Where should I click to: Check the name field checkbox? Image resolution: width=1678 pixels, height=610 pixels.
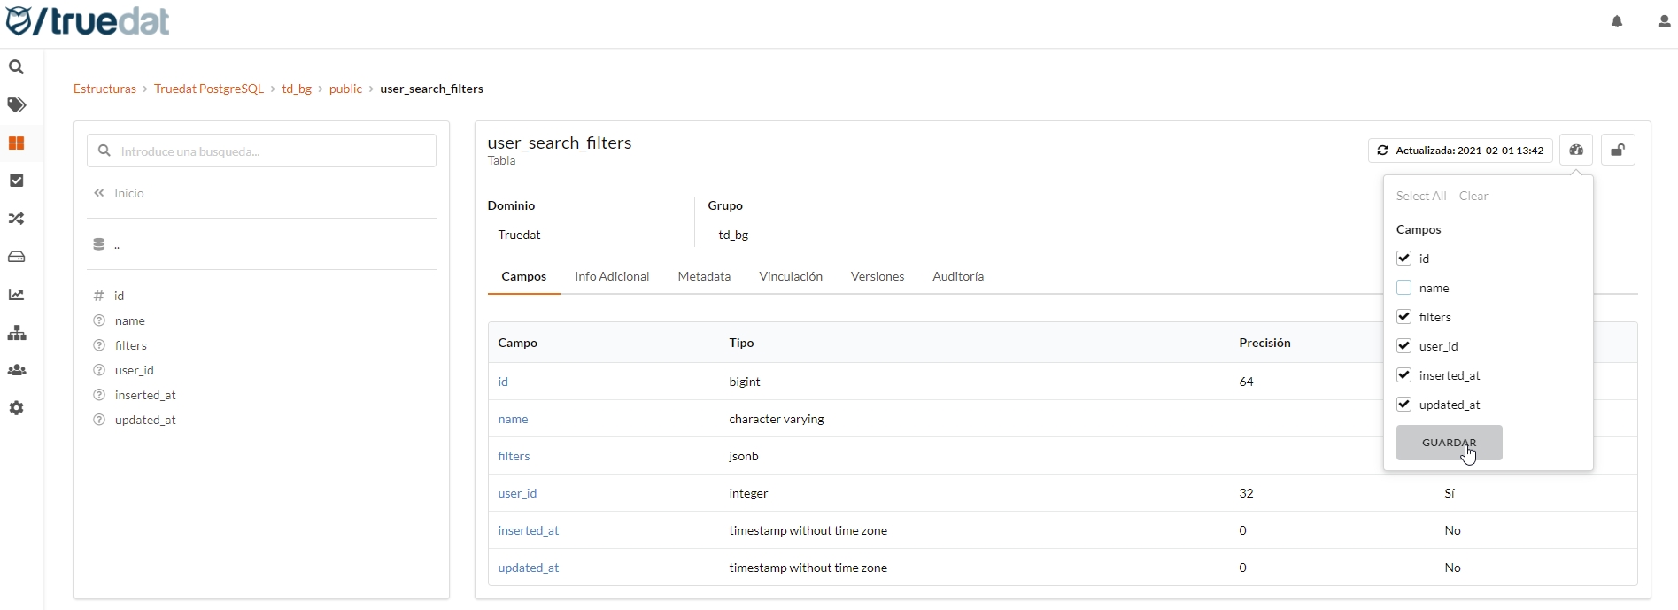1403,288
